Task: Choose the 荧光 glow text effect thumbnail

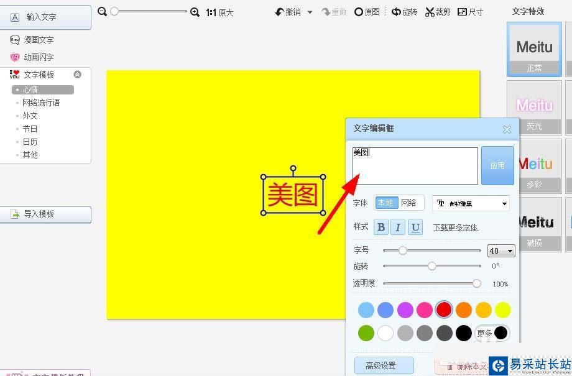Action: point(535,108)
